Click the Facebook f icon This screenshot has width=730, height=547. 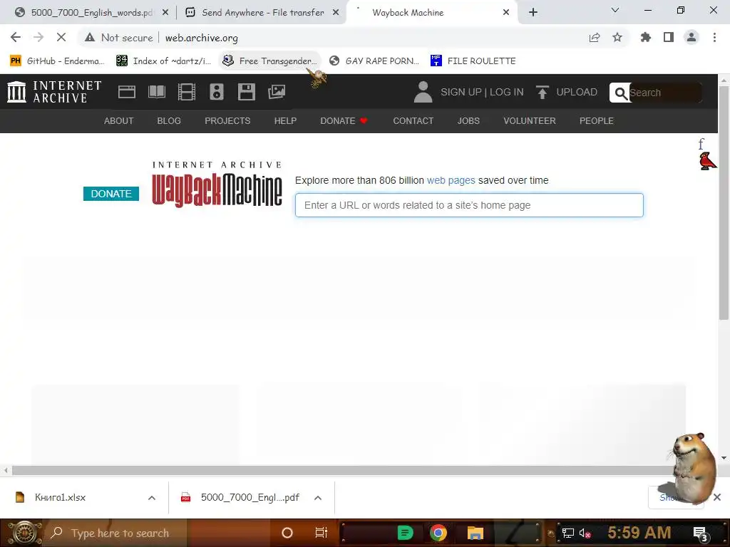point(701,144)
